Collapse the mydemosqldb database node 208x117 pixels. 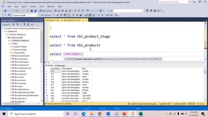pos(7,38)
